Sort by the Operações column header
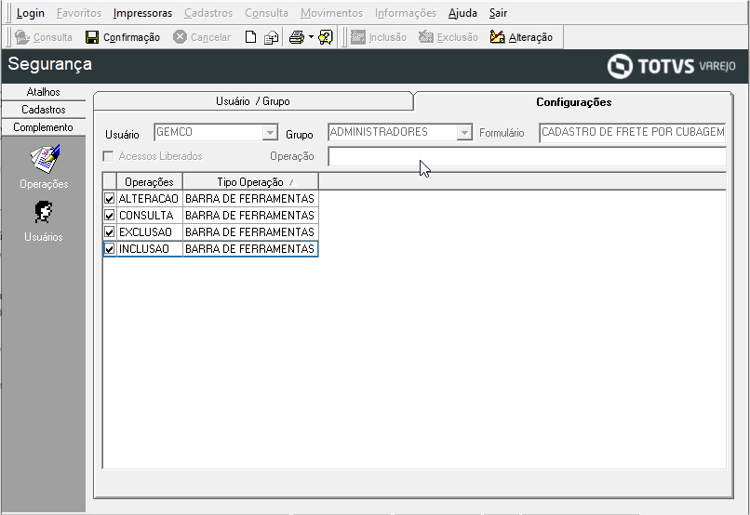The width and height of the screenshot is (750, 515). click(x=149, y=182)
